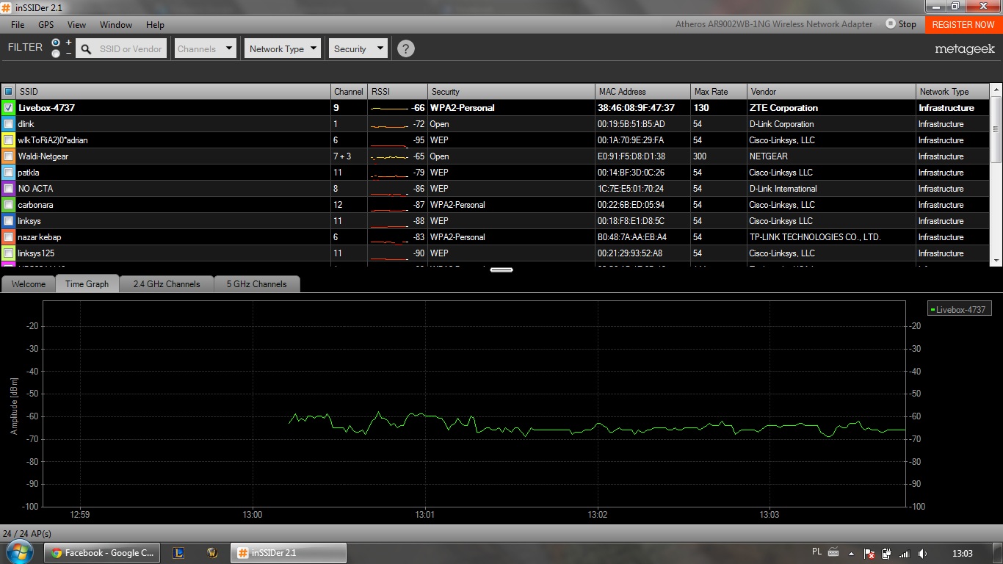Uncheck the Livebox-4737 network checkbox
The image size is (1003, 564).
[8, 108]
